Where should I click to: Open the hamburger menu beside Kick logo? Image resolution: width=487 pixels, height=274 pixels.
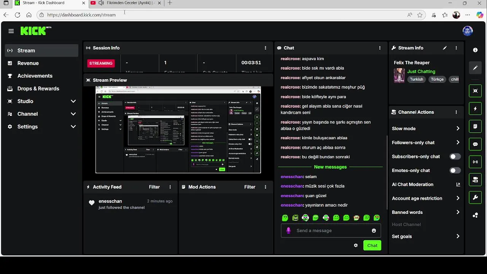click(x=11, y=31)
